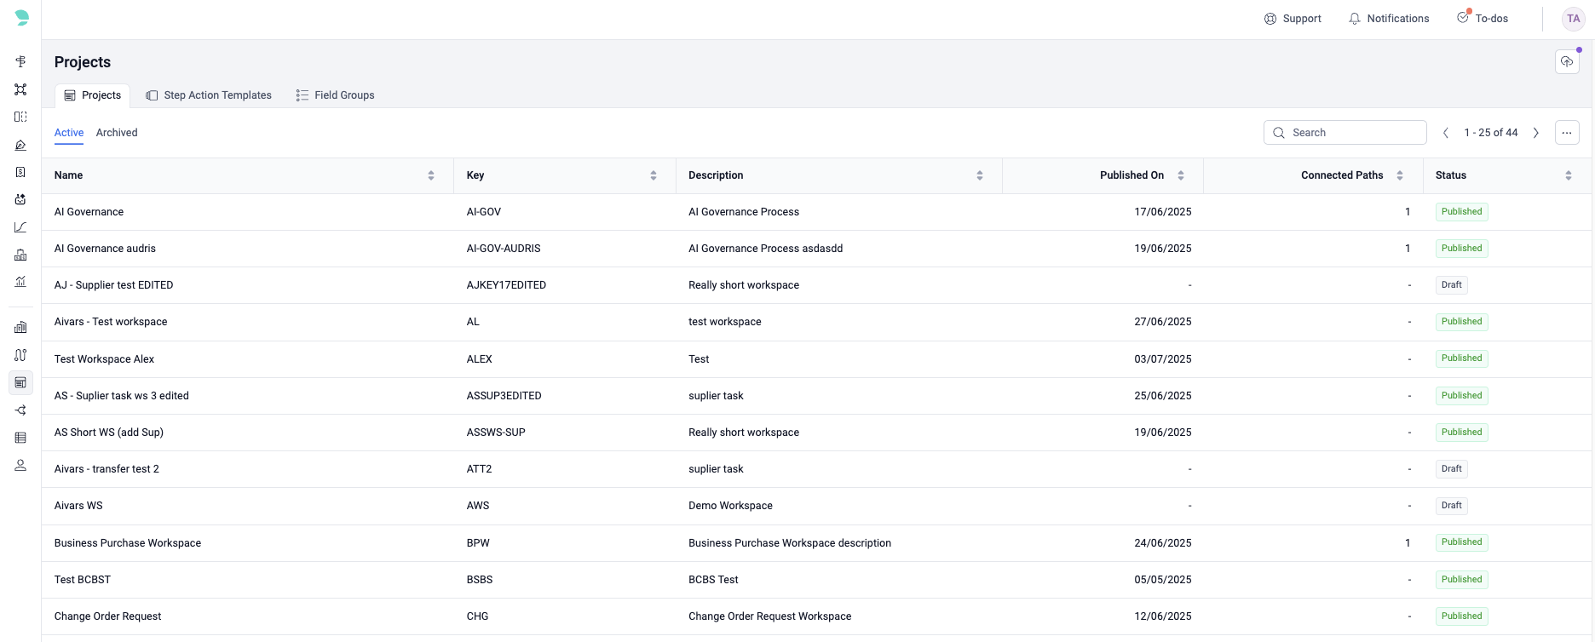Click the line chart icon in sidebar

point(20,227)
